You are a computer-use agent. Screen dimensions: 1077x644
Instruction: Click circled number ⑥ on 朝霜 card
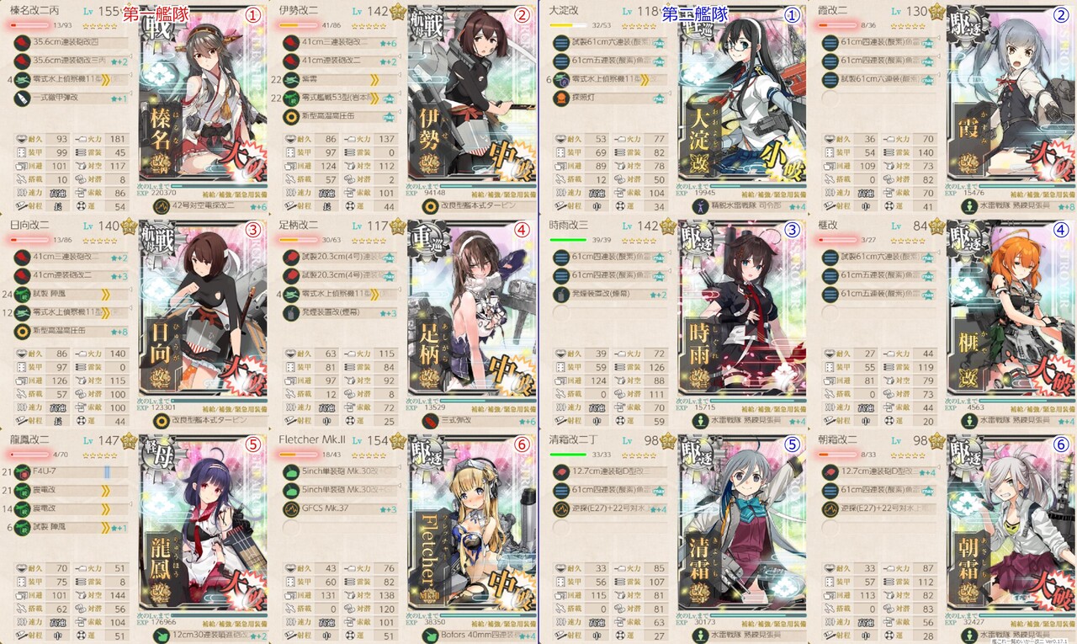point(1059,444)
